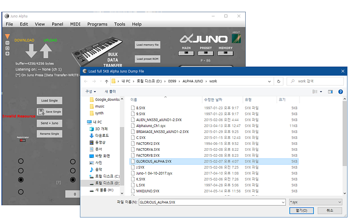
Task: Click the minus zoom icon in Juno panel
Action: pos(7,42)
